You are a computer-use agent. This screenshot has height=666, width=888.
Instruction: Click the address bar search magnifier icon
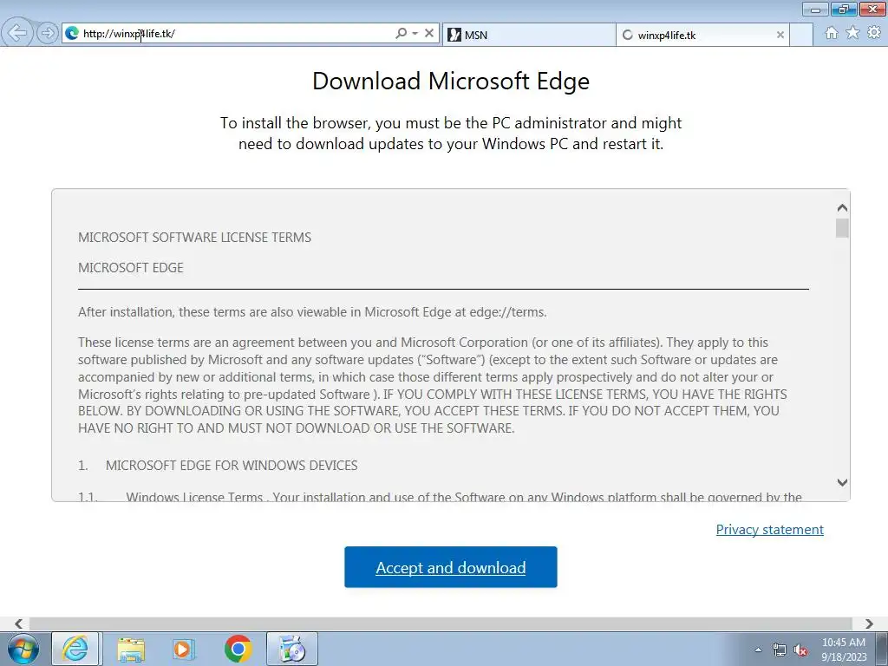[401, 34]
